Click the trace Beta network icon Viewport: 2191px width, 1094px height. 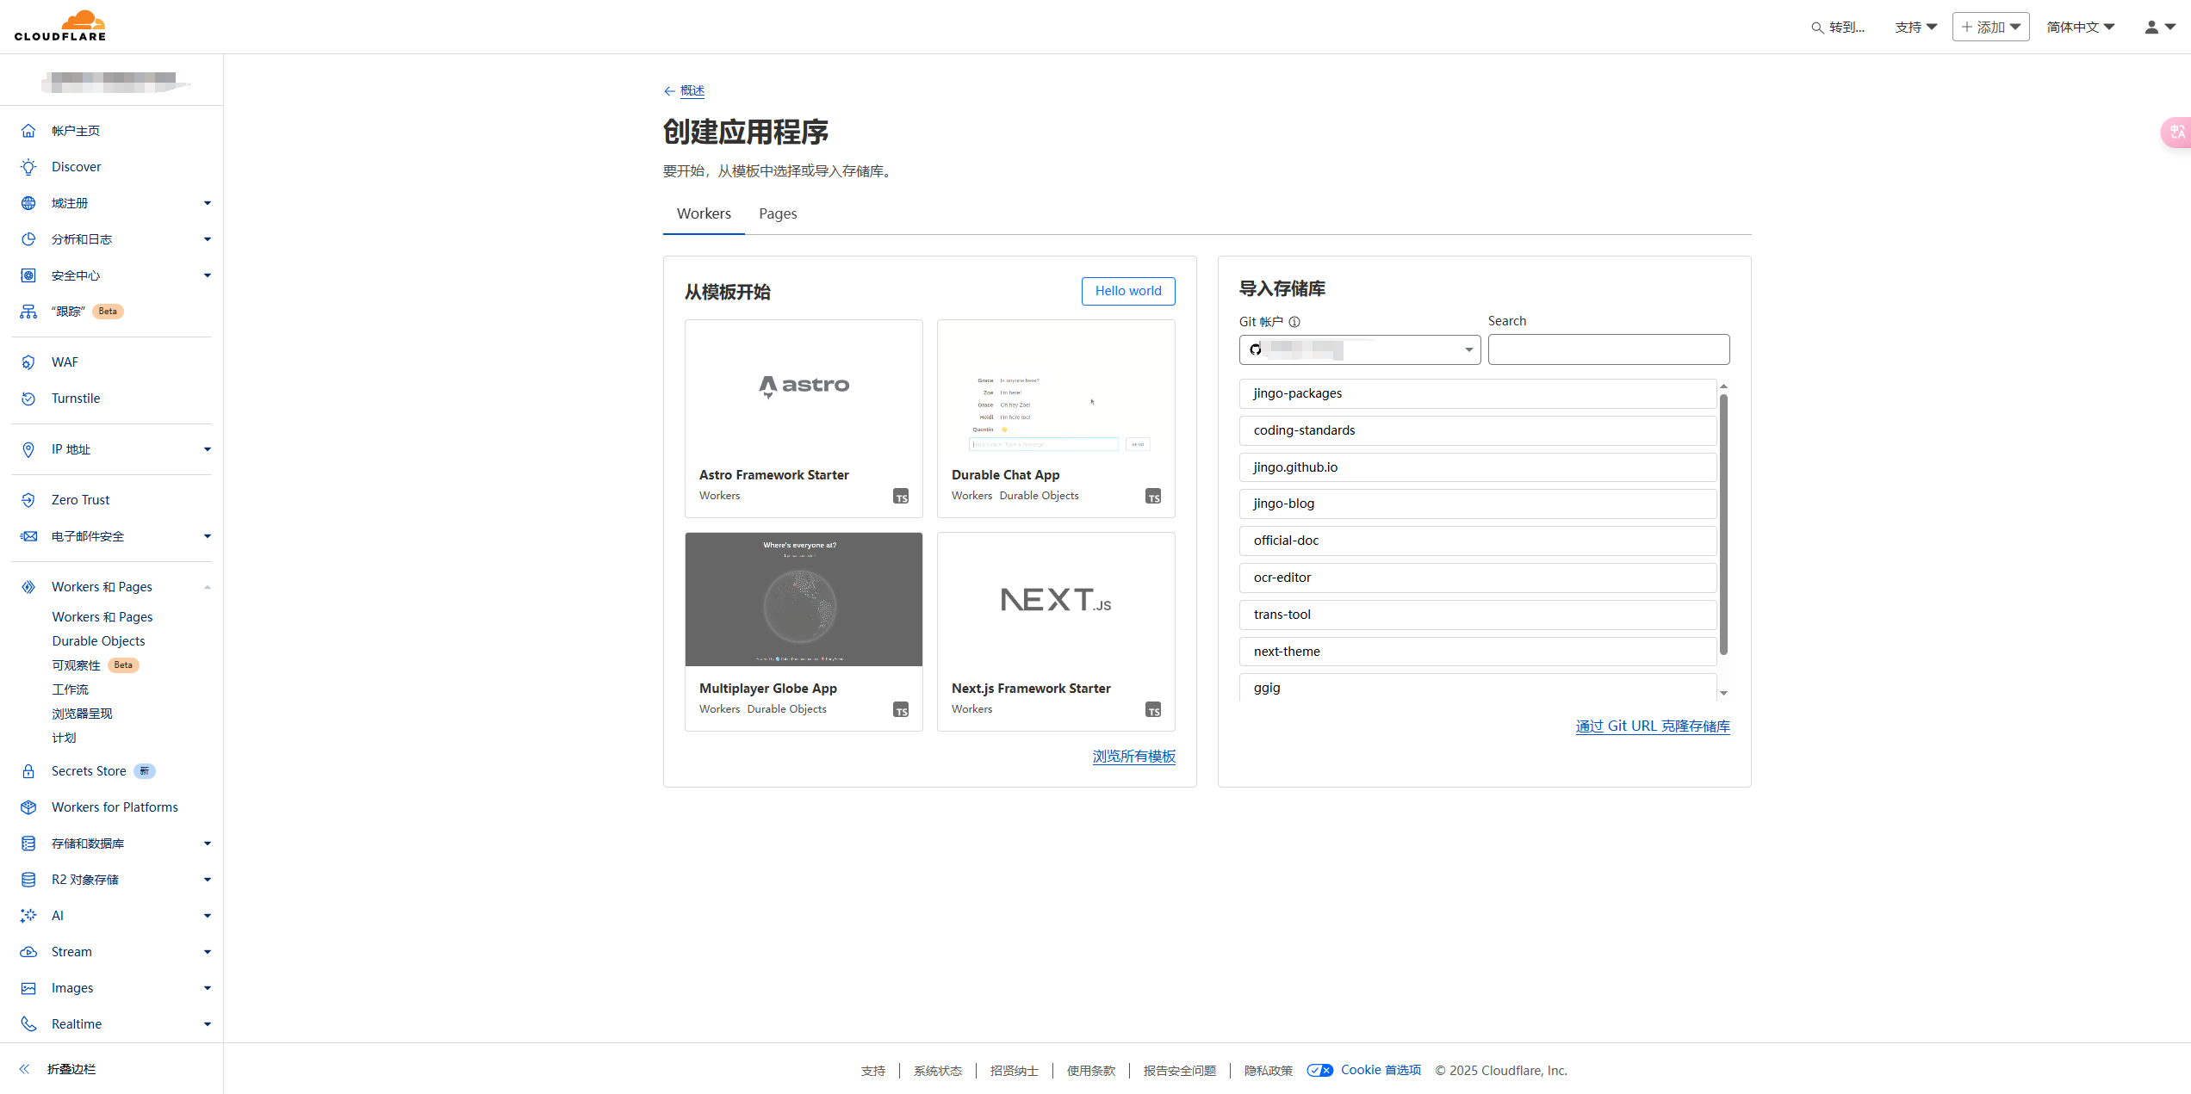tap(28, 312)
